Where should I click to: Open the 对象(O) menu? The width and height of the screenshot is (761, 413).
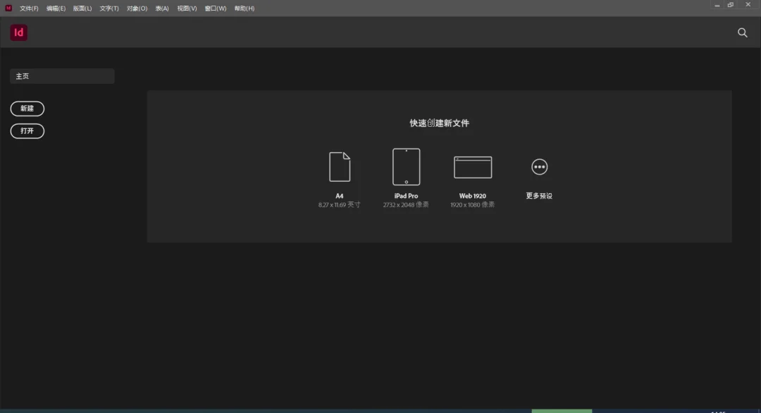(137, 8)
